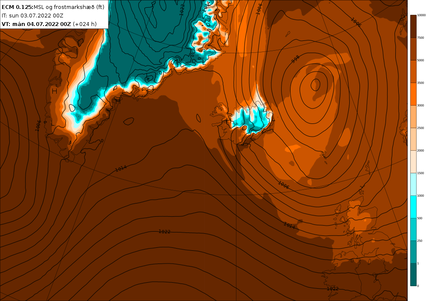426x301 pixels.
Task: Click the '(+024 h)' forecast hour text
Action: [x=84, y=24]
